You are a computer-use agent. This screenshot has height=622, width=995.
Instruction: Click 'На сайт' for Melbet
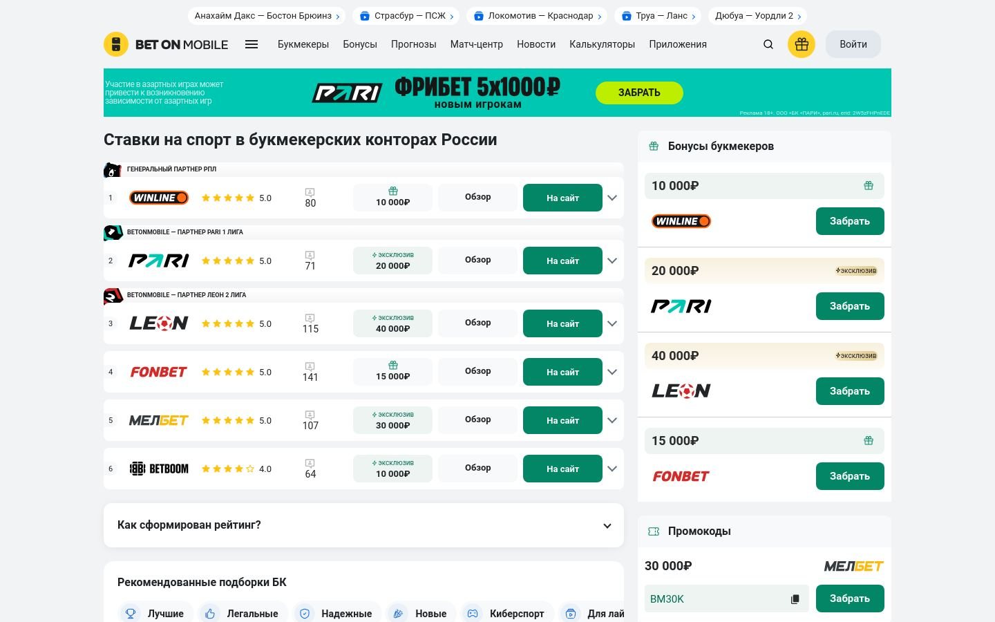[x=562, y=420]
